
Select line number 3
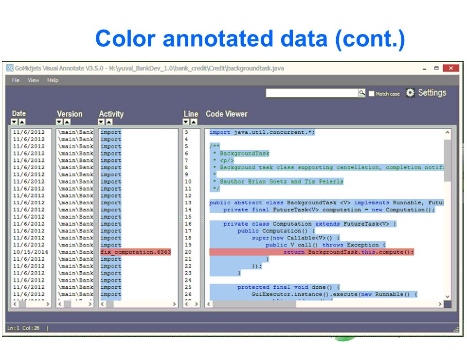(186, 132)
